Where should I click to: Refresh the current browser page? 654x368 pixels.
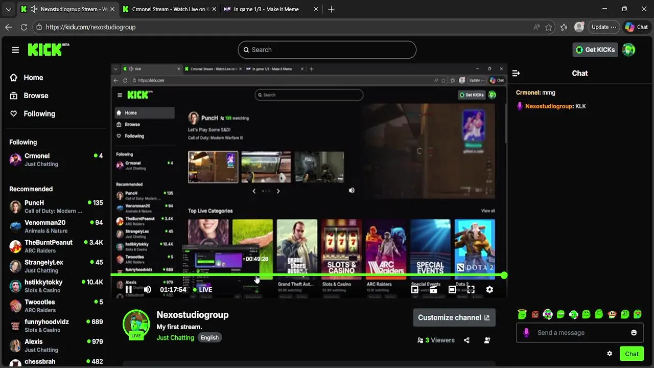click(24, 27)
